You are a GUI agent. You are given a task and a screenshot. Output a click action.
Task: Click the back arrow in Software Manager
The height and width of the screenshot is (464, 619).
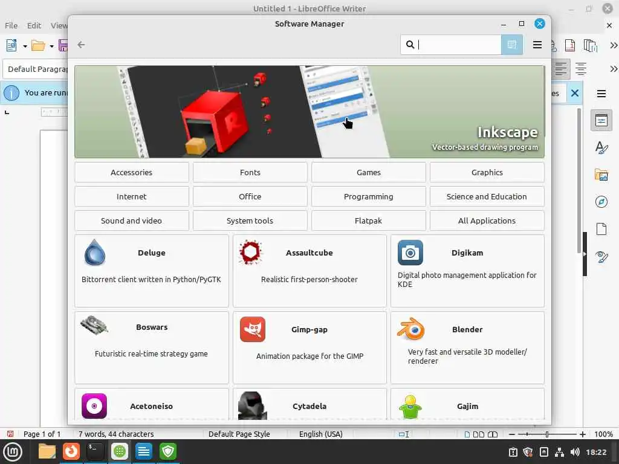81,45
